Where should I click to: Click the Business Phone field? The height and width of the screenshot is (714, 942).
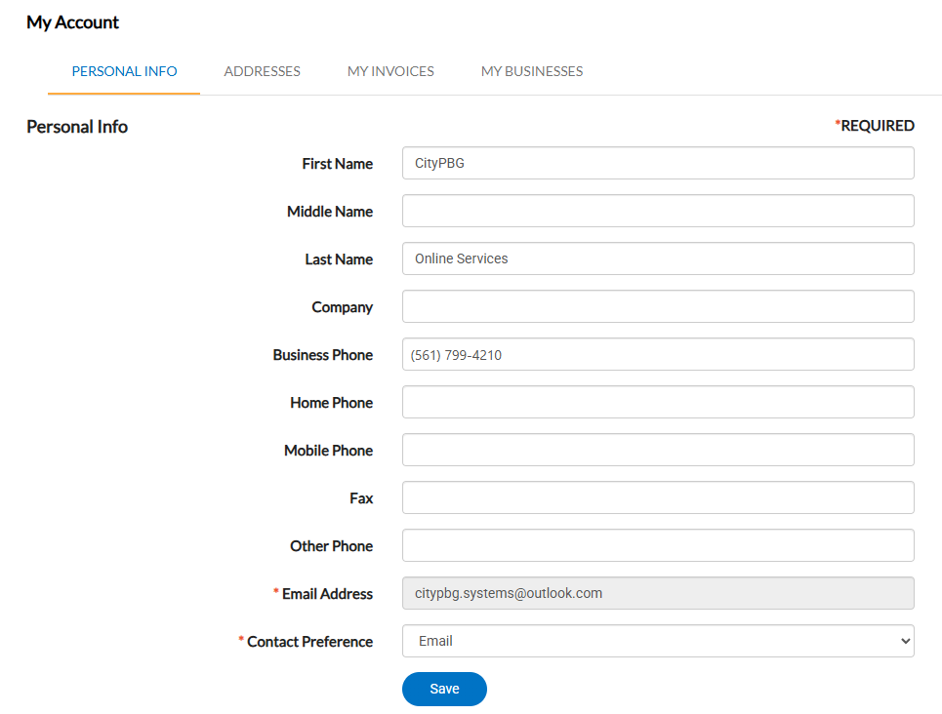coord(658,354)
